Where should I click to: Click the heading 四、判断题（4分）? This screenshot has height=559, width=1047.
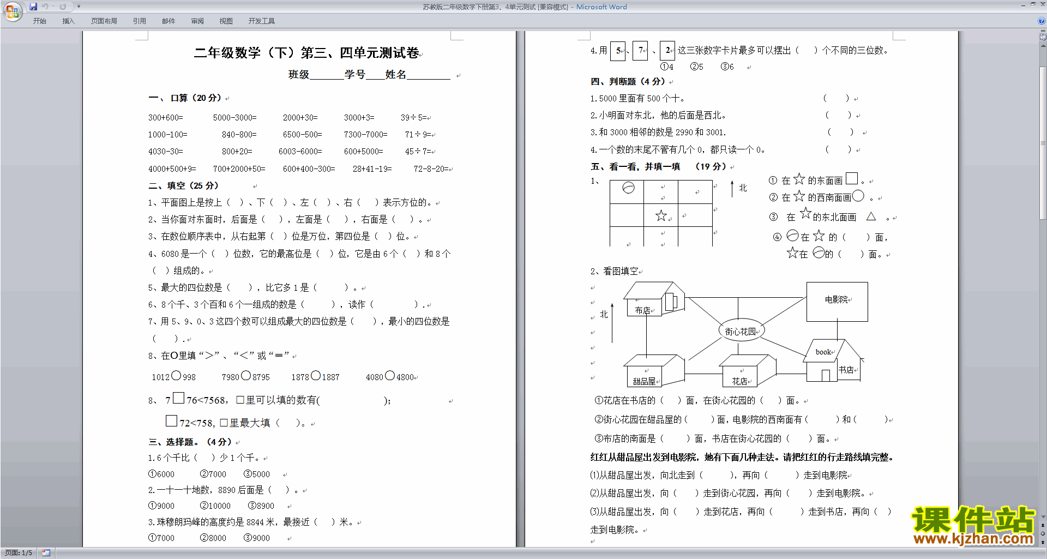tap(628, 82)
